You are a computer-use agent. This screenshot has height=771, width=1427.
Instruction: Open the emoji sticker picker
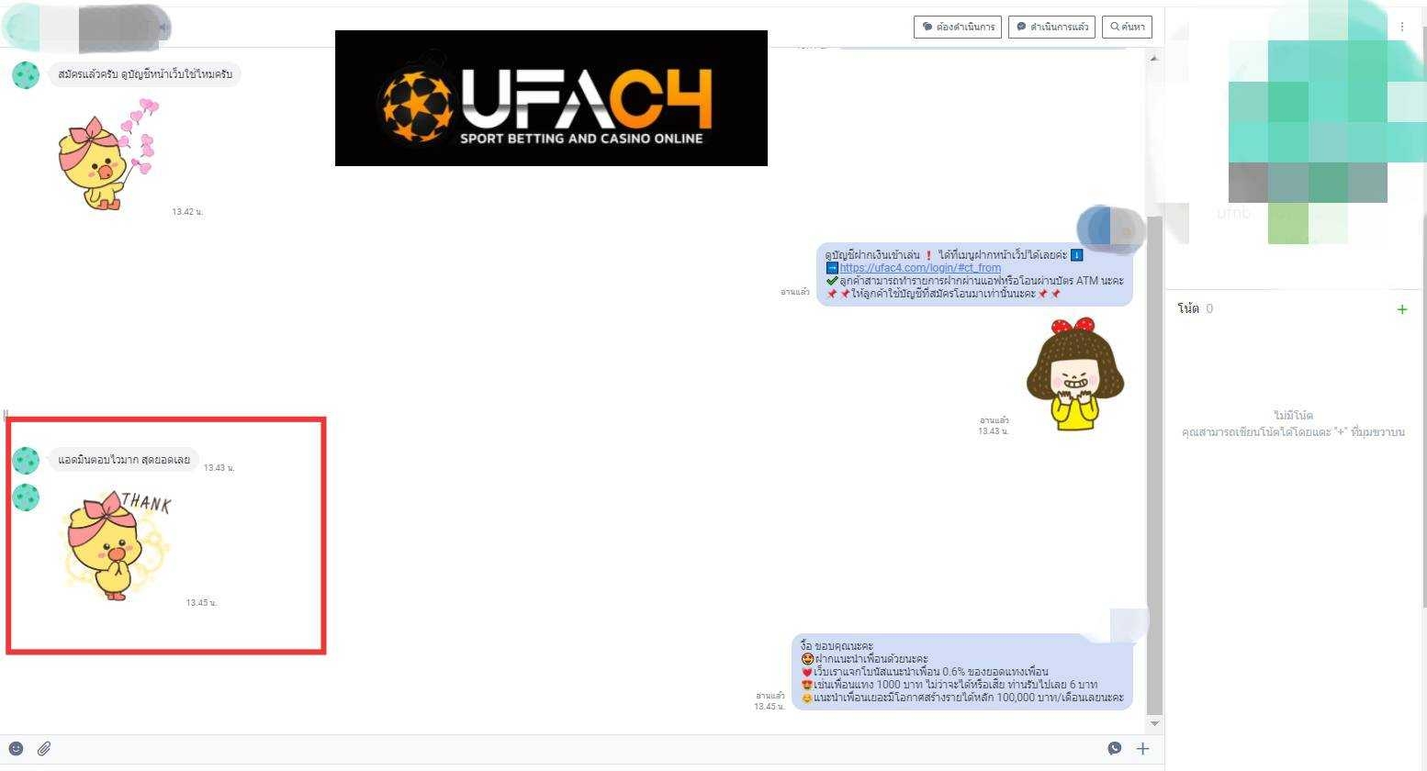point(16,748)
